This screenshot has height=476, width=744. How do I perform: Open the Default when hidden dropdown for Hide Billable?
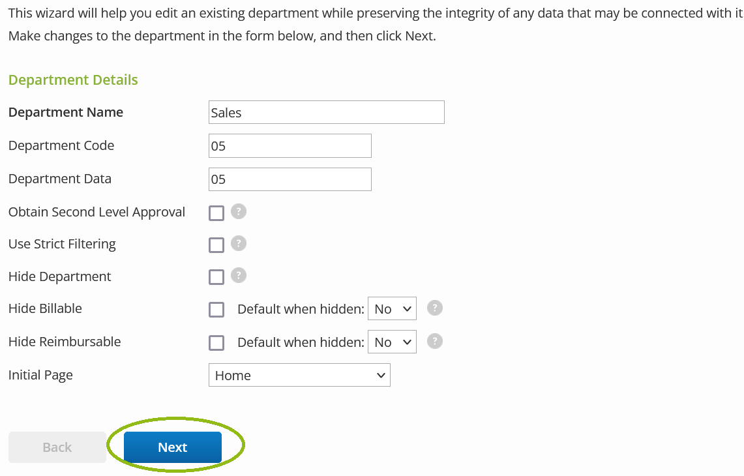point(392,308)
